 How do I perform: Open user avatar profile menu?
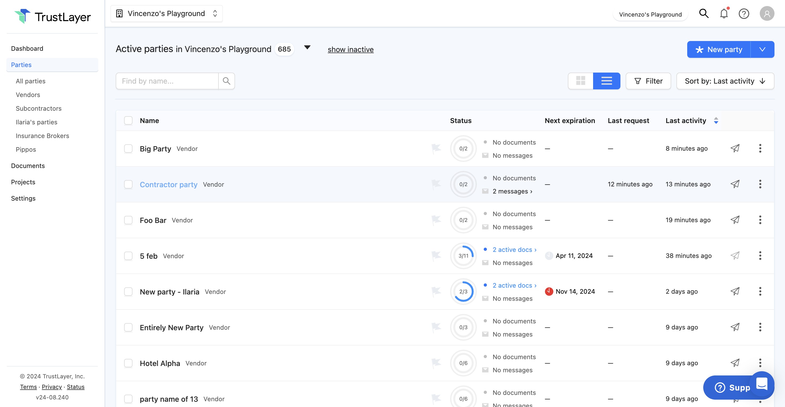(x=767, y=14)
